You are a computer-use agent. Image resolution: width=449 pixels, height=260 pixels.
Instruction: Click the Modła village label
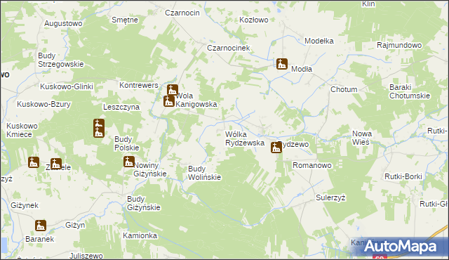[302, 69]
